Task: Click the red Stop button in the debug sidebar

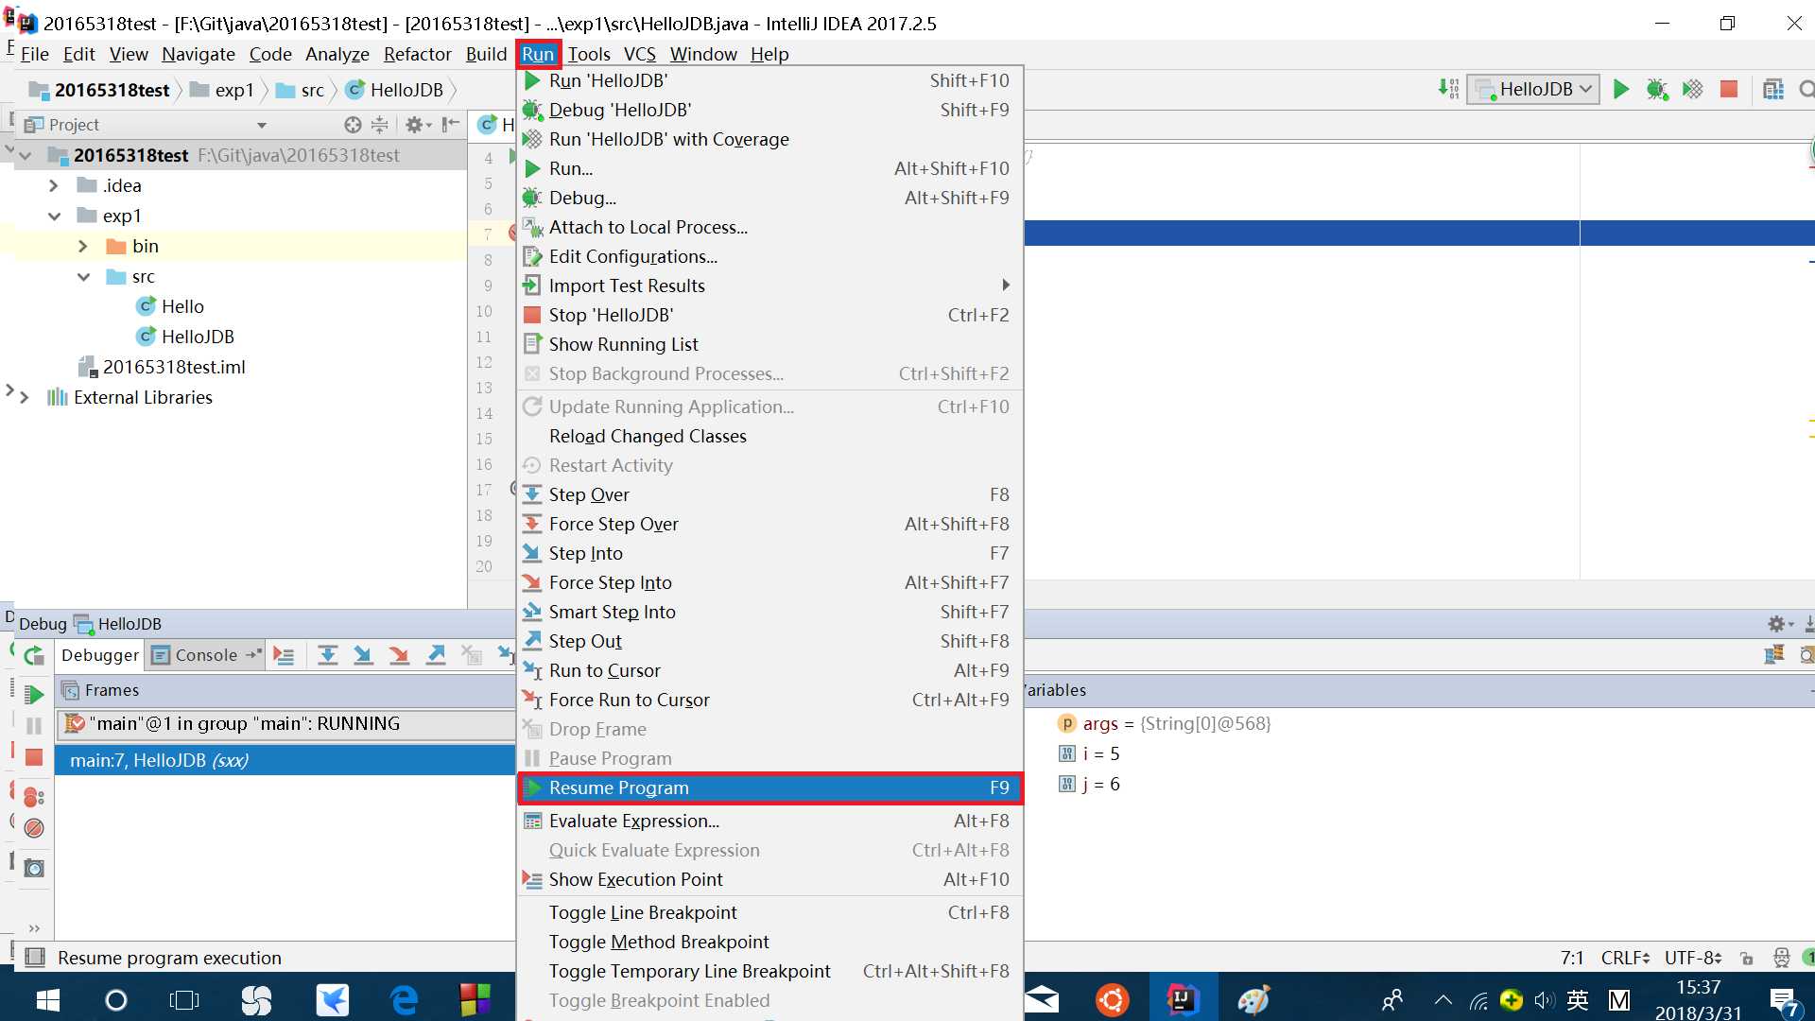Action: point(33,757)
